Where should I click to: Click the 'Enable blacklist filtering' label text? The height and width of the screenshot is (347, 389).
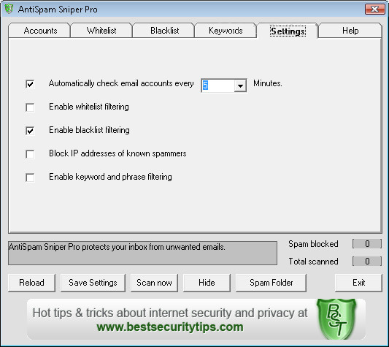89,131
